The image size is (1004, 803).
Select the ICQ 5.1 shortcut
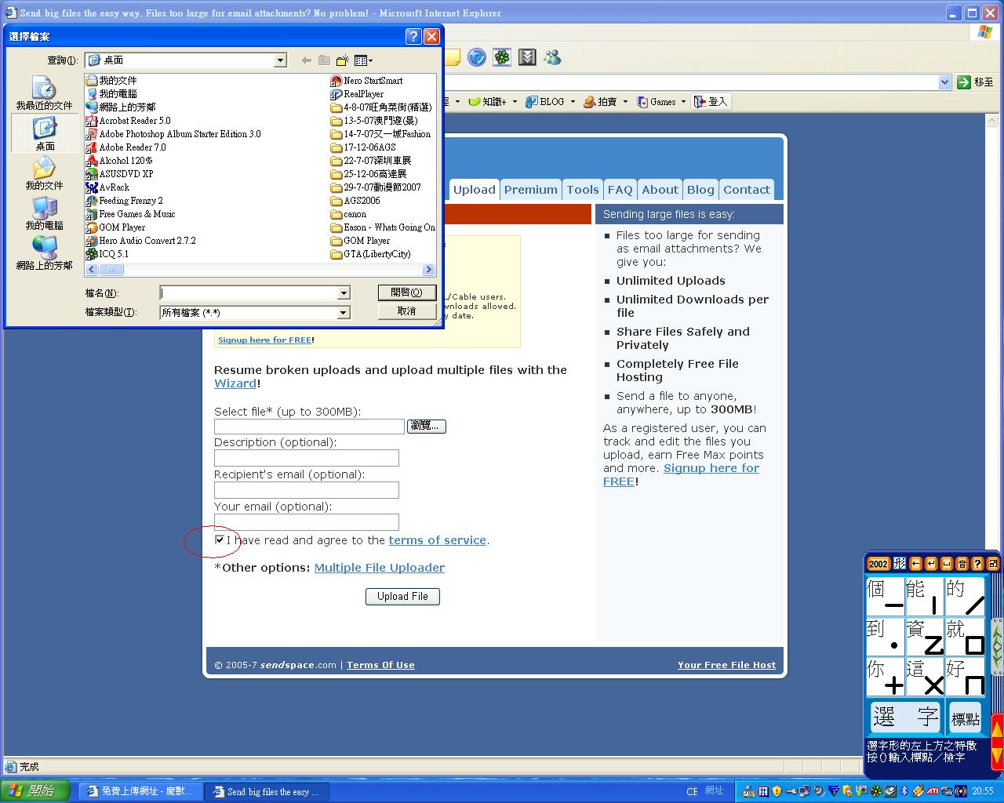coord(113,254)
